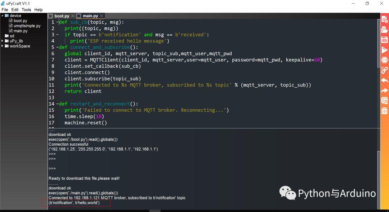Switch to the main.py tab
Screen dimensions: 389x212
(x=90, y=16)
